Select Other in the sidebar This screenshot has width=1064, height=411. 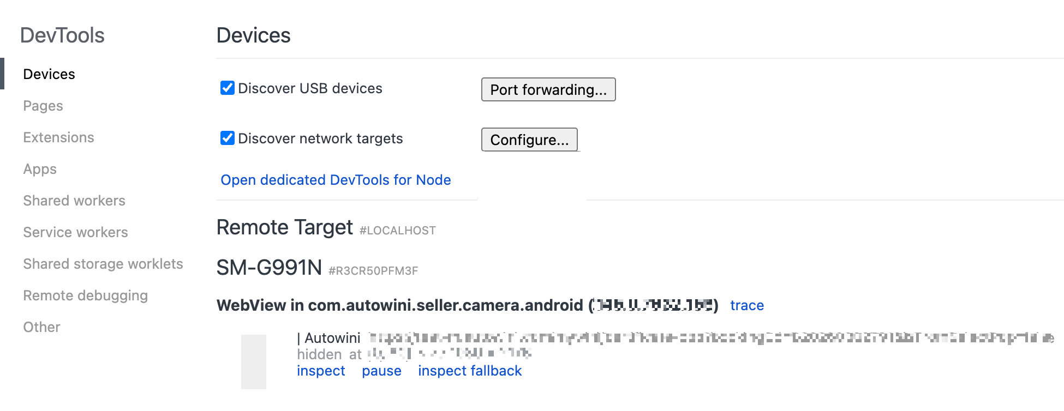point(41,327)
